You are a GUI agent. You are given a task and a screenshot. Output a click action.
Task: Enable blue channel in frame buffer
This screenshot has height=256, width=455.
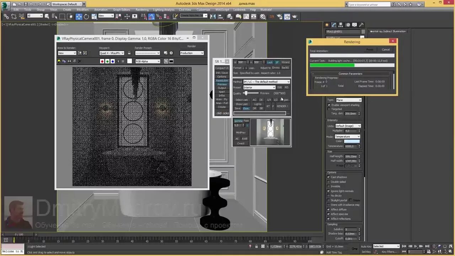tap(113, 61)
